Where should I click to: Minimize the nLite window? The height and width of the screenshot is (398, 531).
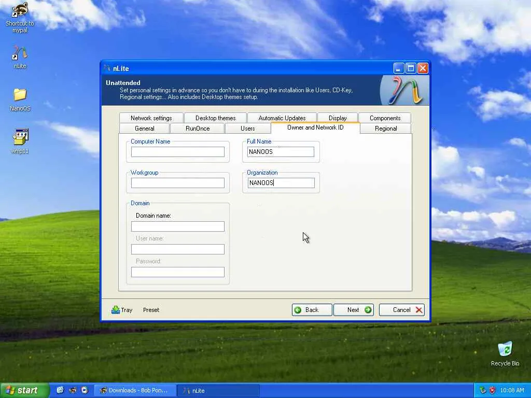click(x=399, y=68)
